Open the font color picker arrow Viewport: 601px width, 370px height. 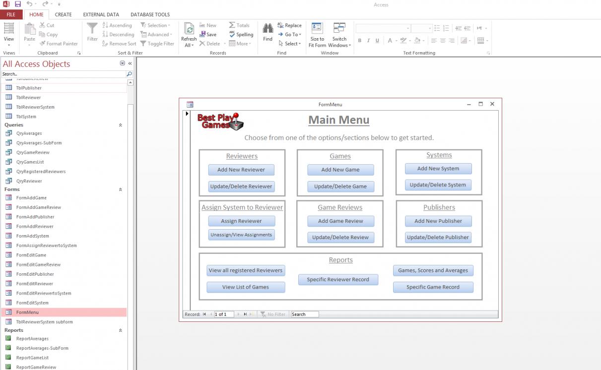(x=396, y=41)
